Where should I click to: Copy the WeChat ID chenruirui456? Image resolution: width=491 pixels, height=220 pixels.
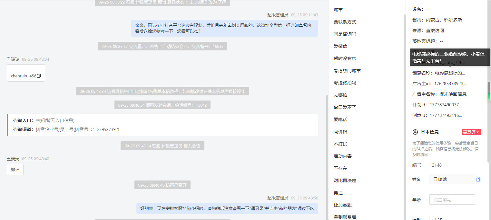tap(39, 76)
